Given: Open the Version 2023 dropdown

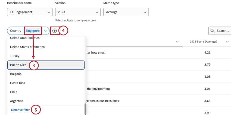Looking at the screenshot, I should (x=78, y=12).
